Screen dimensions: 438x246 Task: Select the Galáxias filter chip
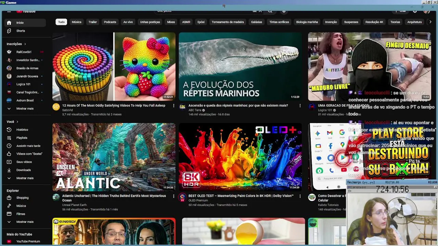[257, 22]
